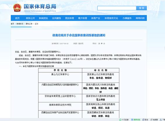Screen dimensions: 165x121
Task: Click the 国家体育总局 site title
Action: click(x=40, y=6)
